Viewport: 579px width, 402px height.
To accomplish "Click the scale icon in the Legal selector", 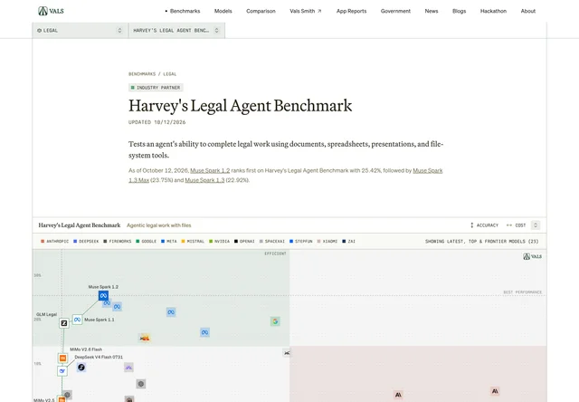I will [x=39, y=30].
